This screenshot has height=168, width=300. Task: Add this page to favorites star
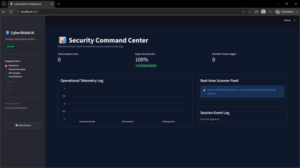(x=249, y=11)
